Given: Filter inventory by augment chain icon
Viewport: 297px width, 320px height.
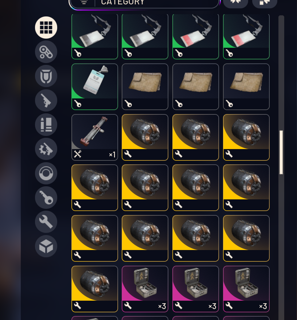Looking at the screenshot, I should point(46,52).
